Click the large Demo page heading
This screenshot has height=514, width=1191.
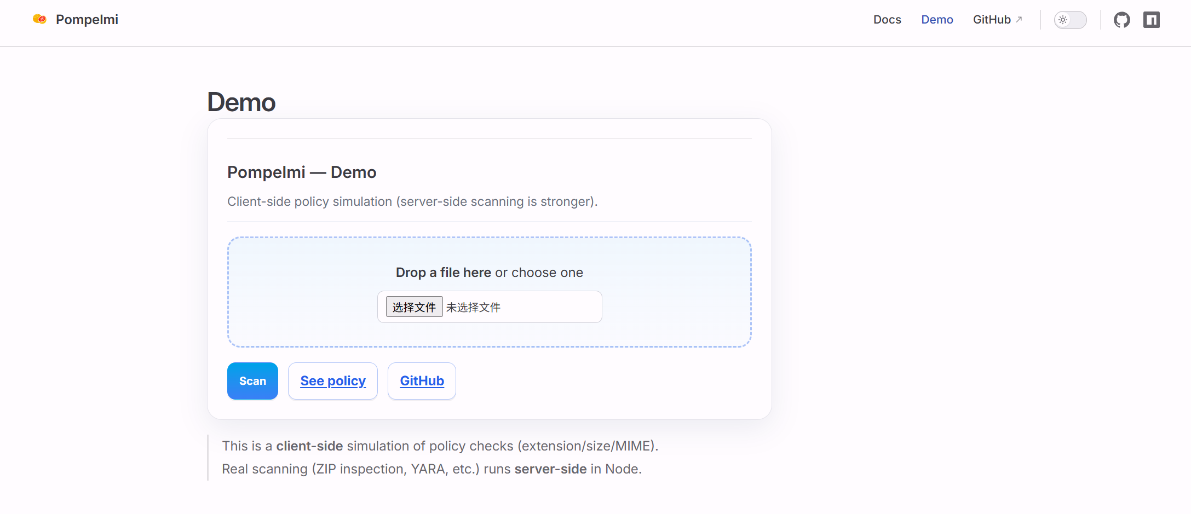point(241,102)
